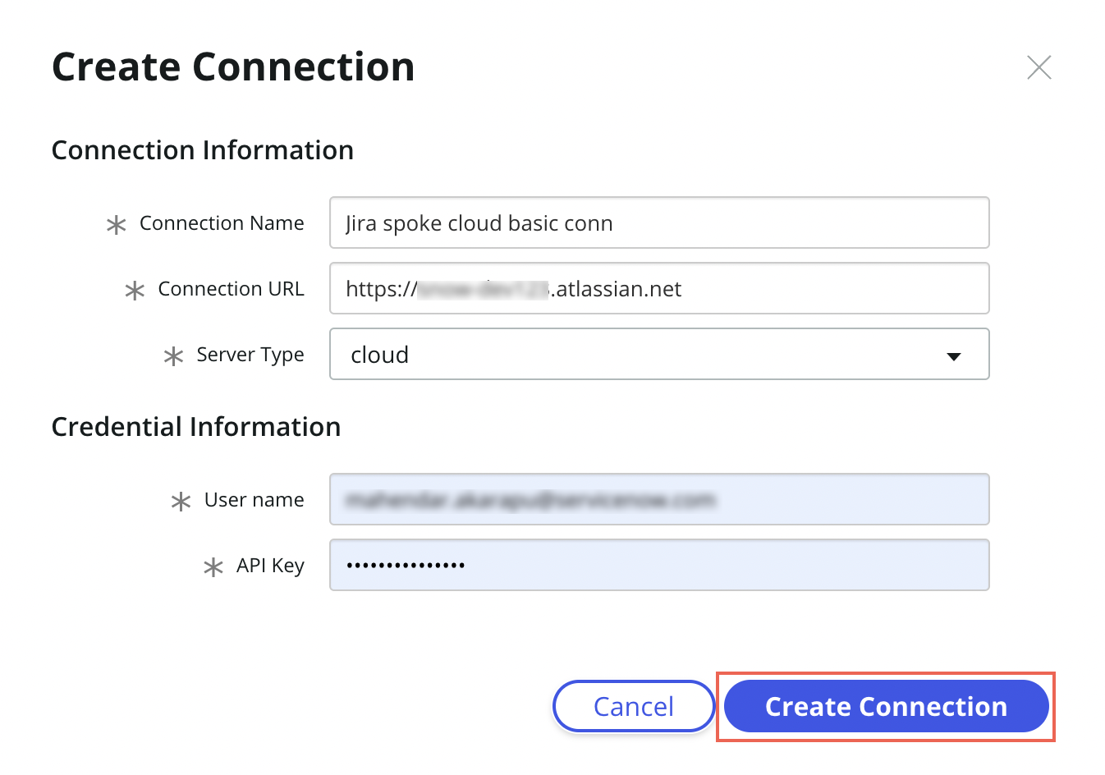Click the 'Connection URL' label

pyautogui.click(x=231, y=289)
